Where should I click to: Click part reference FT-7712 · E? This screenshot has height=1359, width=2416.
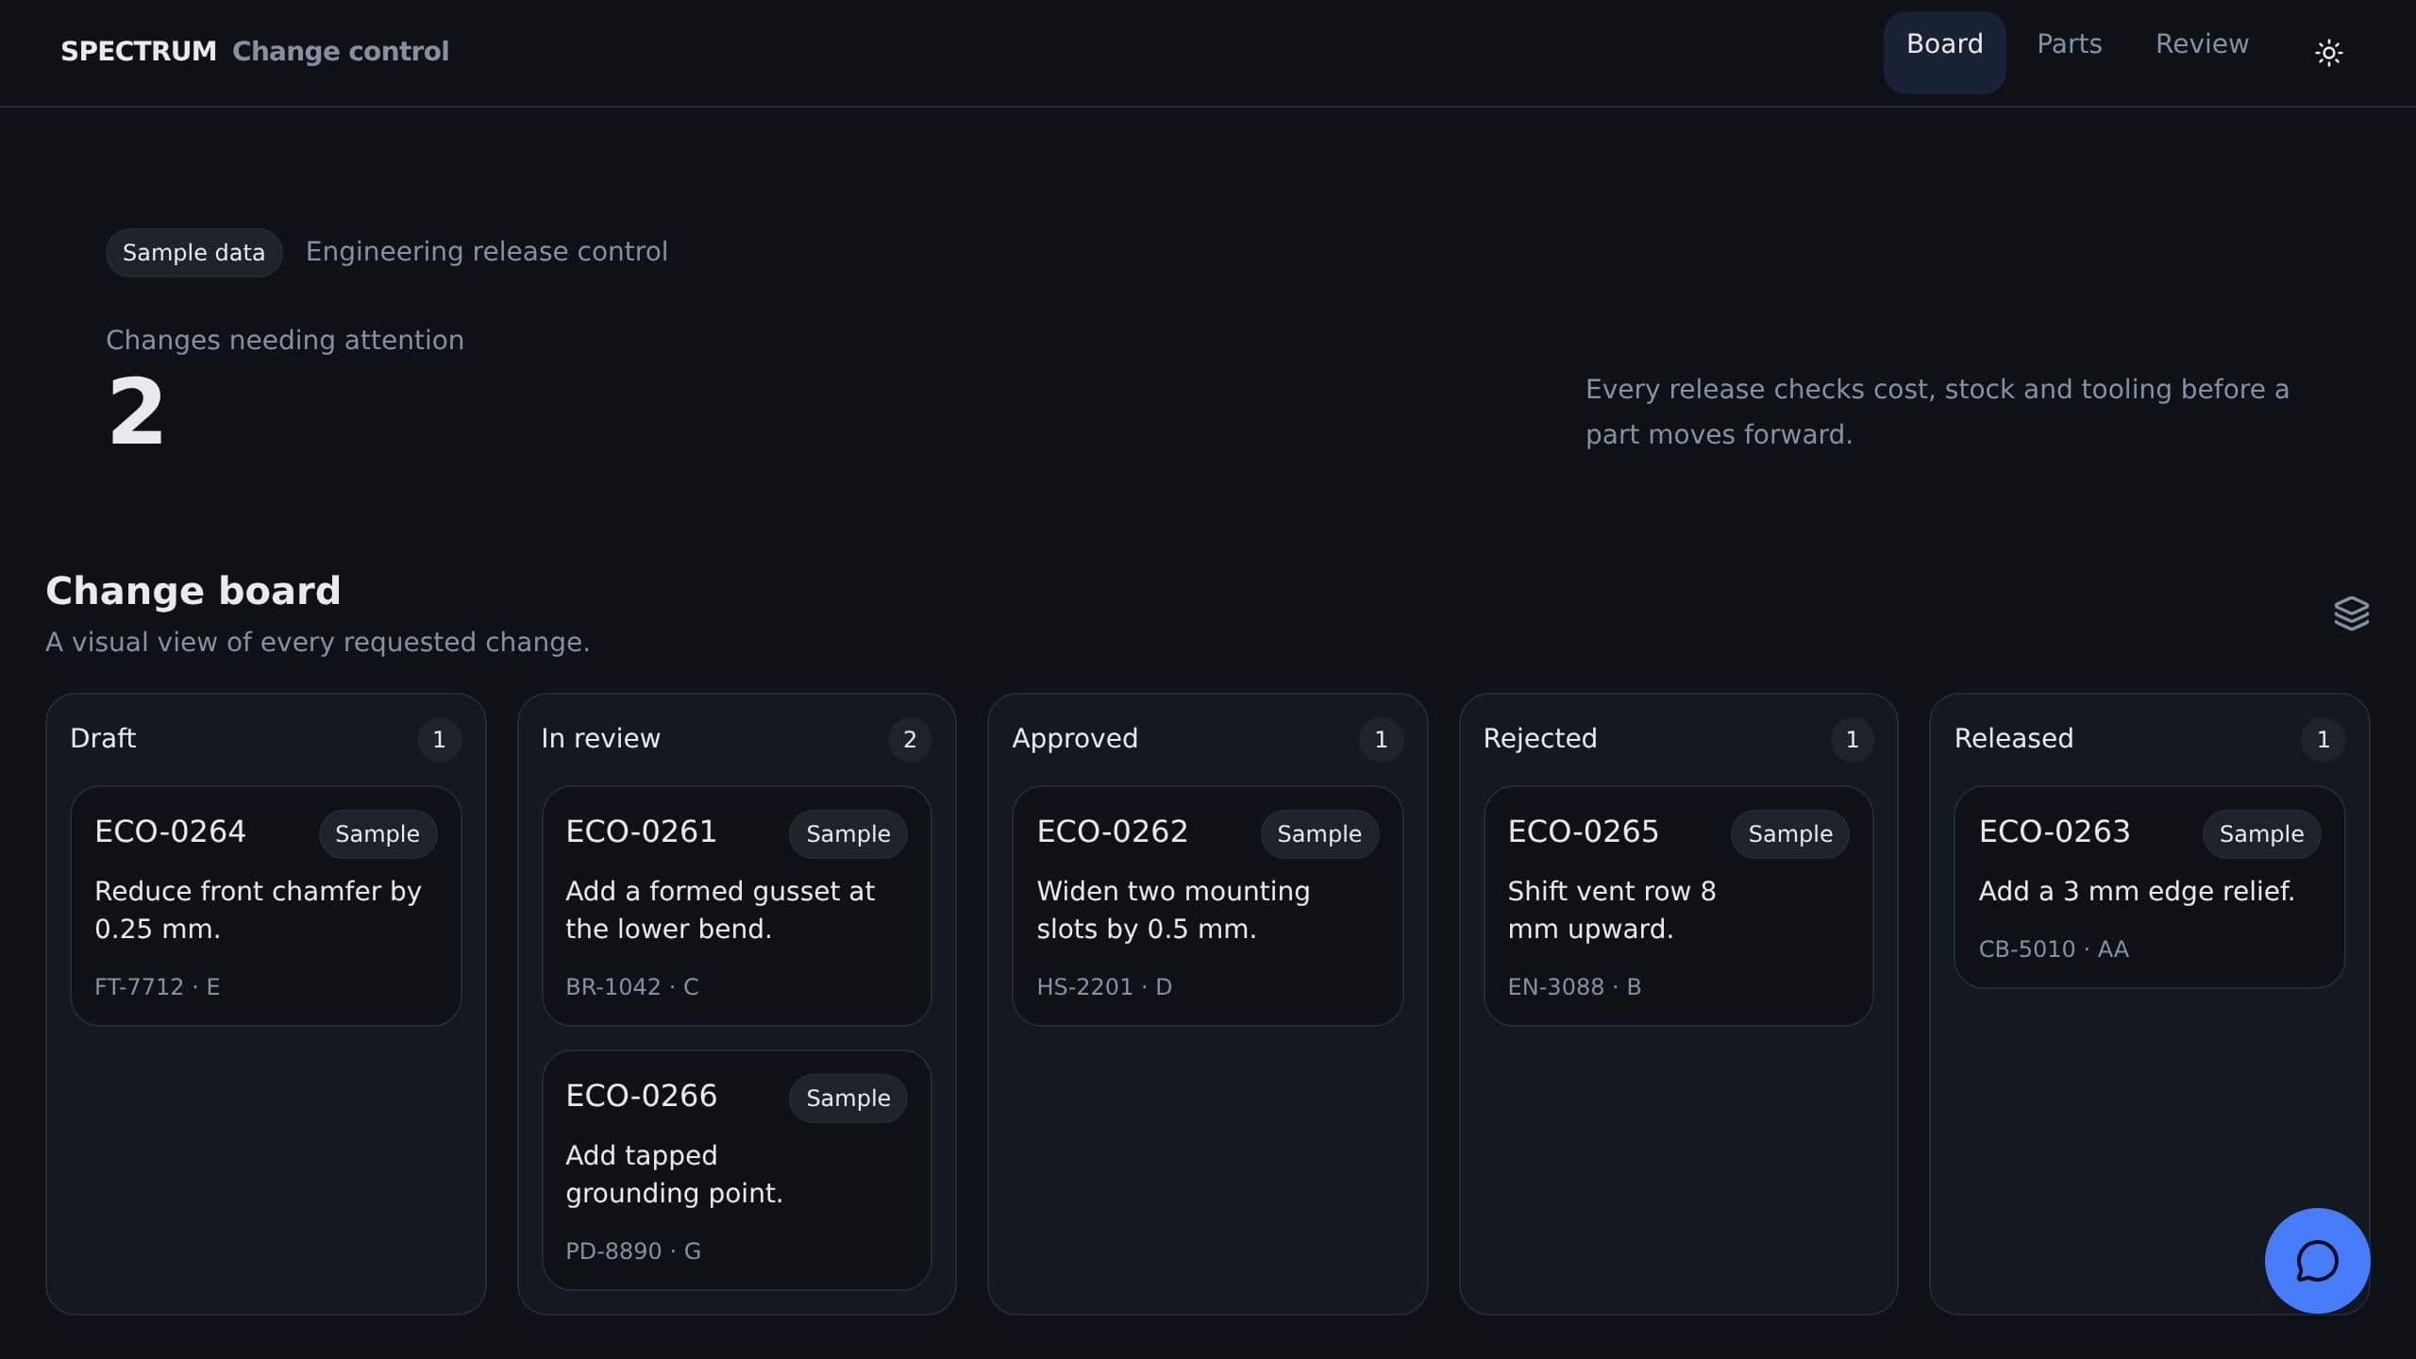[x=157, y=987]
